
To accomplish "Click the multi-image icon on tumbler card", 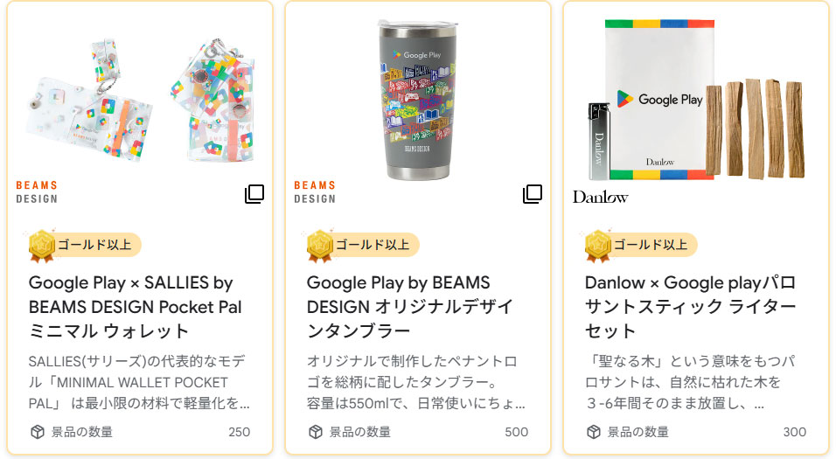I will point(533,194).
